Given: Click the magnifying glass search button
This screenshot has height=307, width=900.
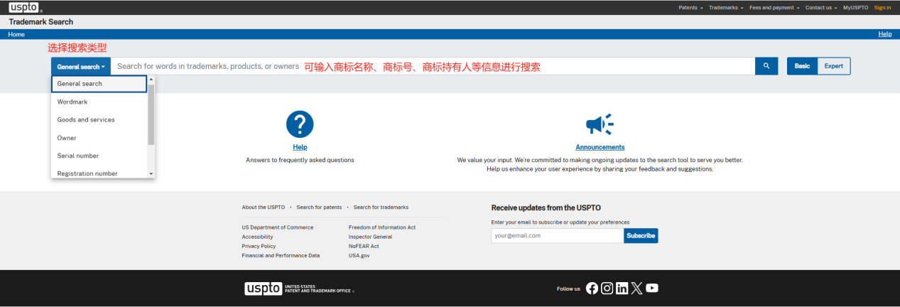Looking at the screenshot, I should [766, 66].
